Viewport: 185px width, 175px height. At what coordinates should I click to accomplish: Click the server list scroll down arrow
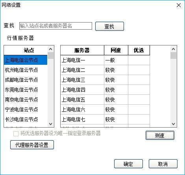point(173,124)
